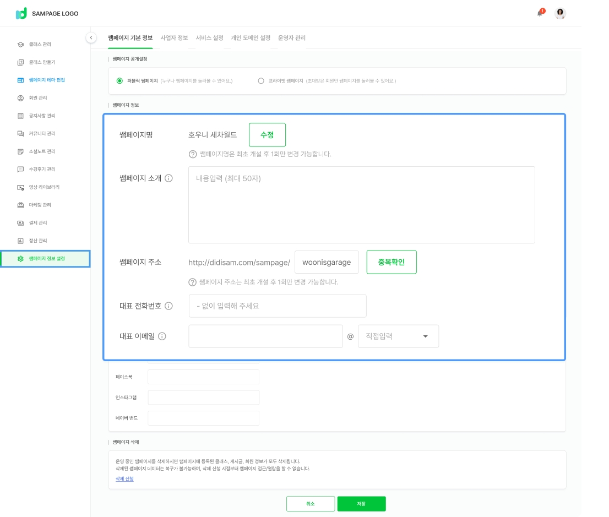Open the user profile avatar
609x517 pixels.
[560, 14]
